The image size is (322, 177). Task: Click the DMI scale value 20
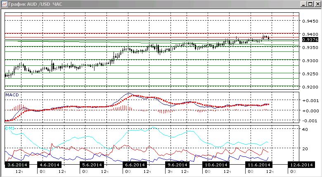[305, 149]
